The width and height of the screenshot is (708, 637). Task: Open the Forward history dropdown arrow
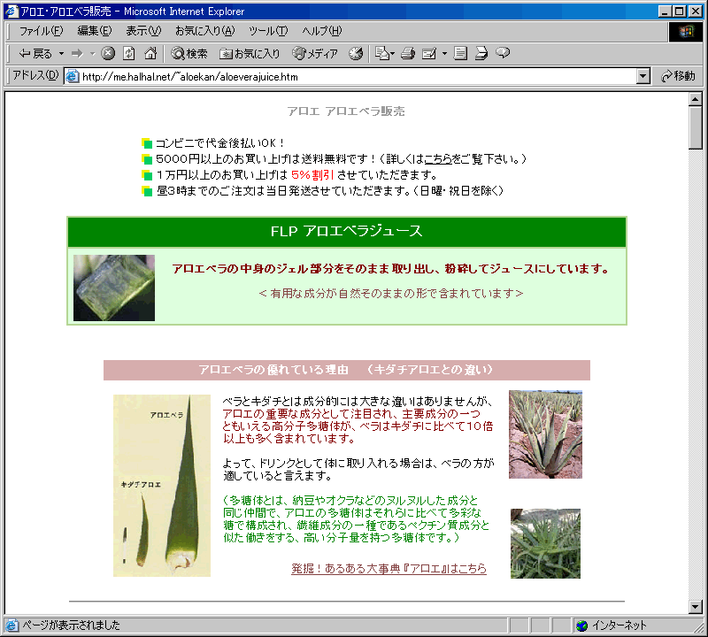click(x=93, y=54)
